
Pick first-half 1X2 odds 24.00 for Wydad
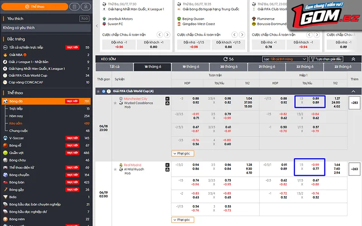coord(336,103)
